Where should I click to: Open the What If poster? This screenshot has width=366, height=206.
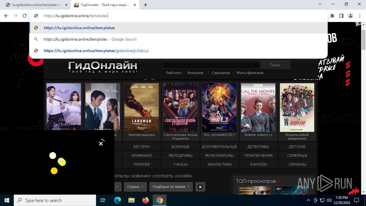tap(219, 108)
